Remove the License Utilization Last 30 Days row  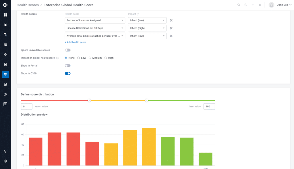(171, 28)
